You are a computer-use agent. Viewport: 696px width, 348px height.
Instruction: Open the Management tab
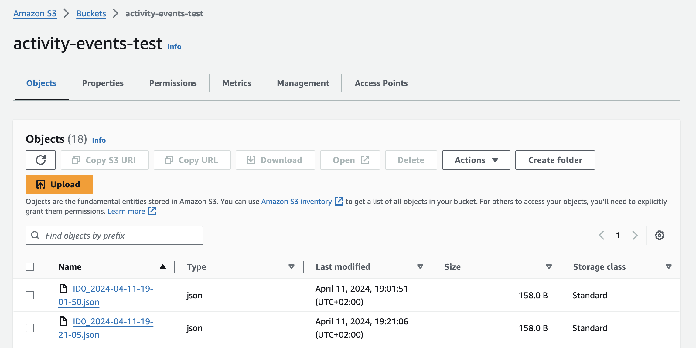click(302, 83)
